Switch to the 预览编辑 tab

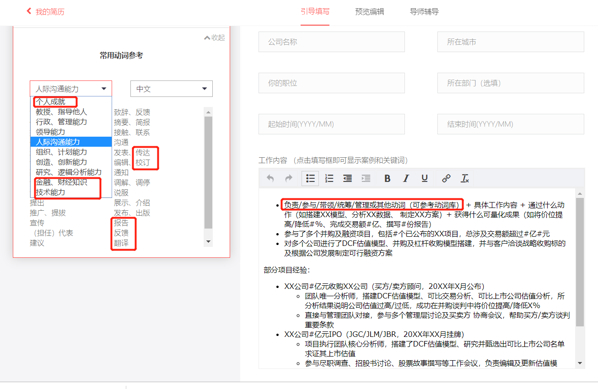point(370,12)
